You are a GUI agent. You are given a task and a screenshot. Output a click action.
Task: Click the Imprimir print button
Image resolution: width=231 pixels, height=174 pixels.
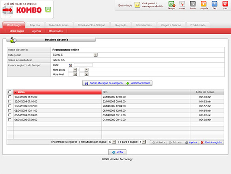tap(191, 143)
